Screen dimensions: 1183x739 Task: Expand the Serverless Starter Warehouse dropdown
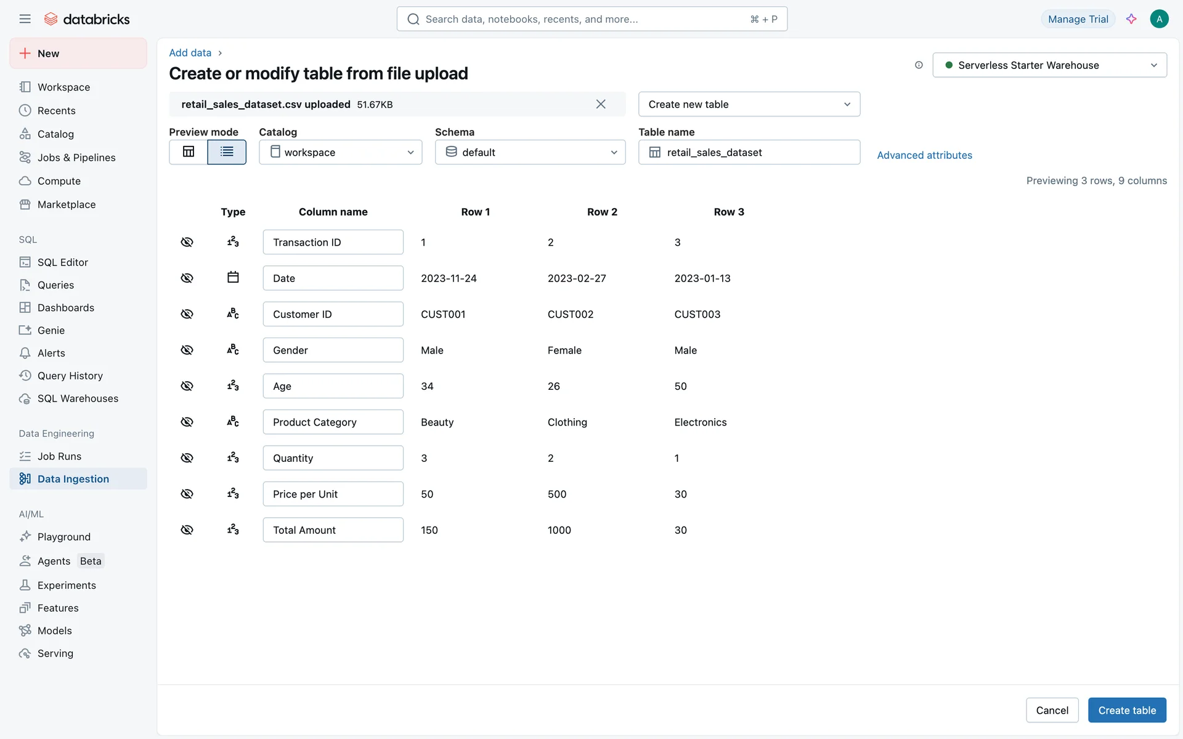click(x=1049, y=65)
